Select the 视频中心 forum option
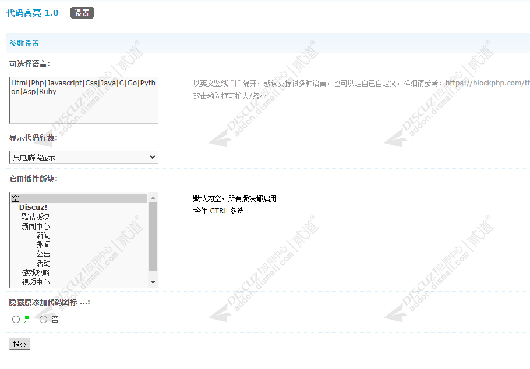The image size is (530, 369). pyautogui.click(x=79, y=282)
